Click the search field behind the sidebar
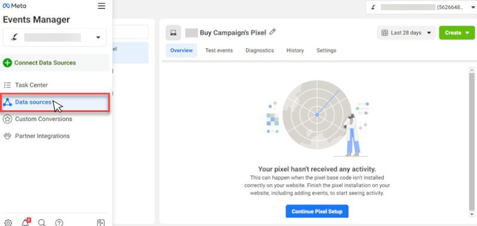 (130, 32)
